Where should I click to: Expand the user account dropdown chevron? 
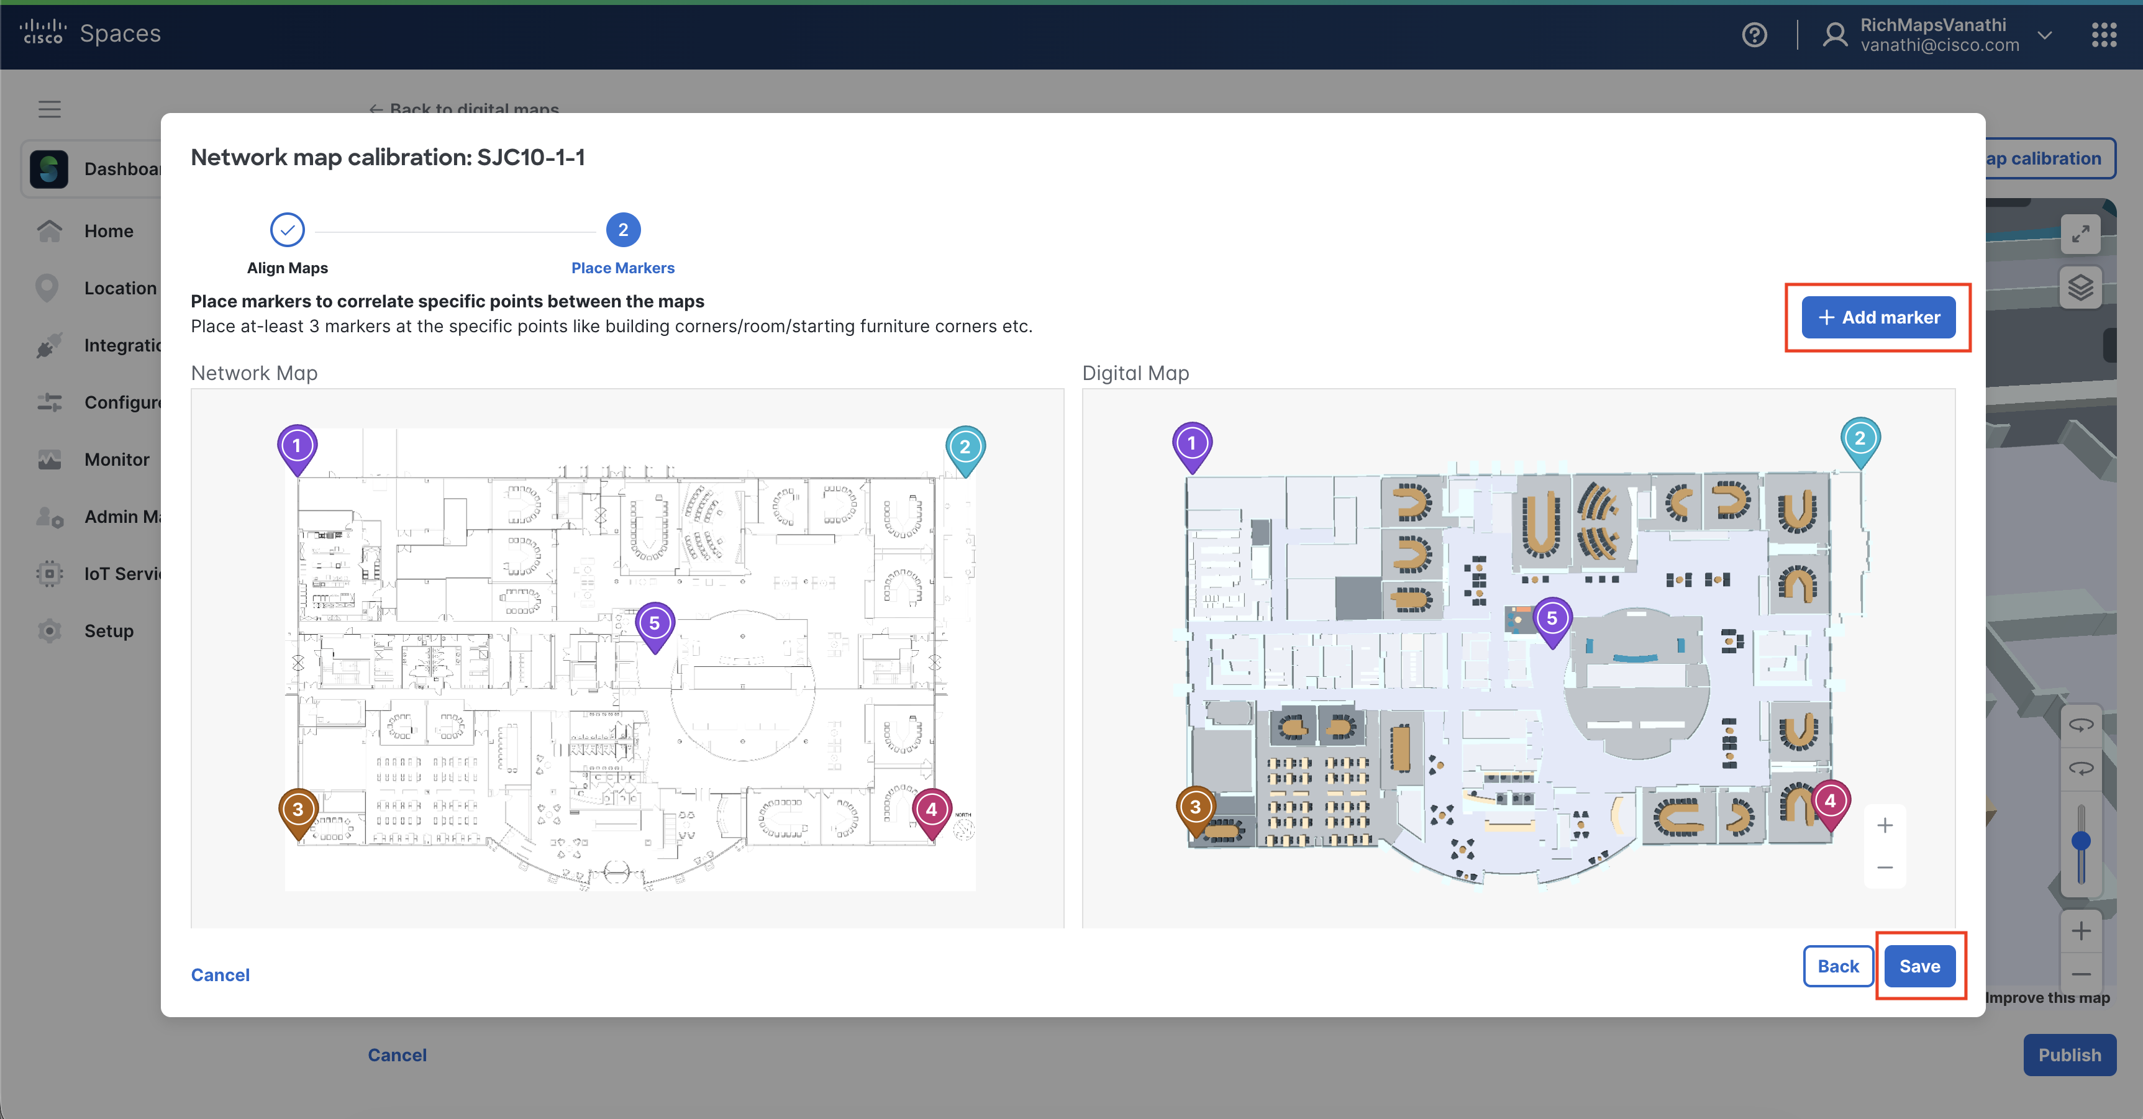[2045, 35]
